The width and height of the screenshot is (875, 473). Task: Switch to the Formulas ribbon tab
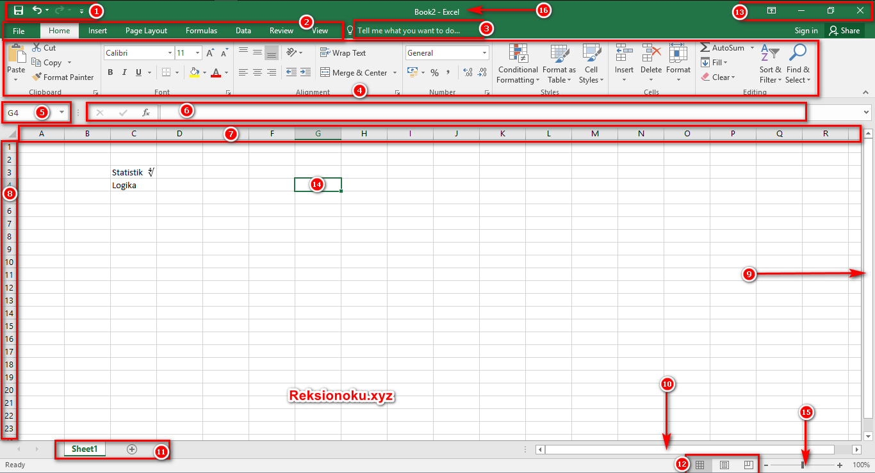coord(201,30)
